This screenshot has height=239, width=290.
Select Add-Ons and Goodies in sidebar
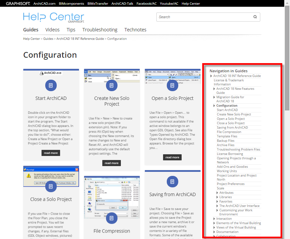pyautogui.click(x=232, y=167)
